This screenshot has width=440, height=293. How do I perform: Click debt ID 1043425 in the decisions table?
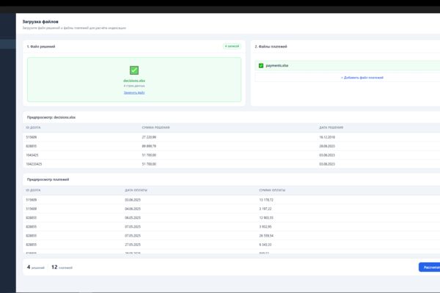[x=32, y=155]
